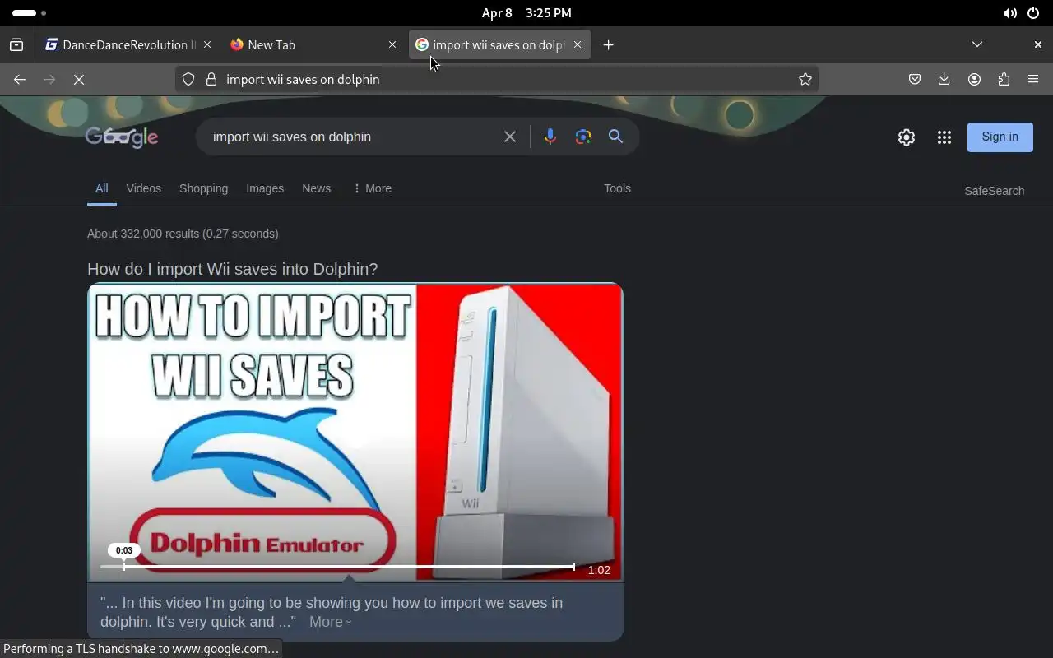This screenshot has width=1053, height=658.
Task: Select the All results tab
Action: (102, 188)
